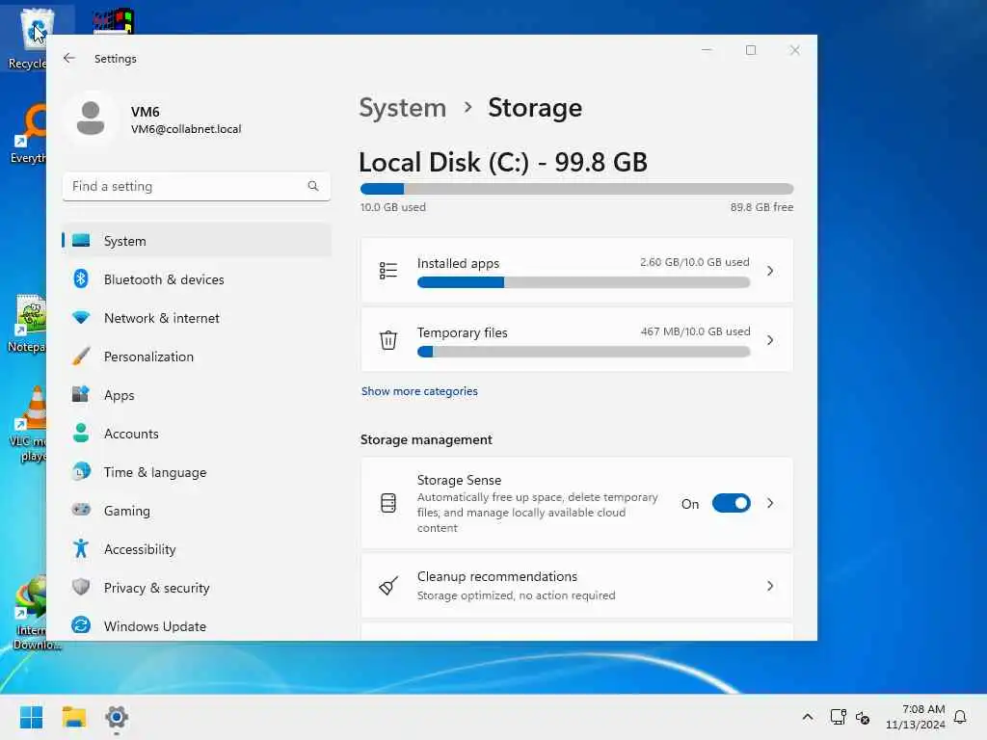Click the Local Disk C usage bar
987x740 pixels.
tap(576, 189)
